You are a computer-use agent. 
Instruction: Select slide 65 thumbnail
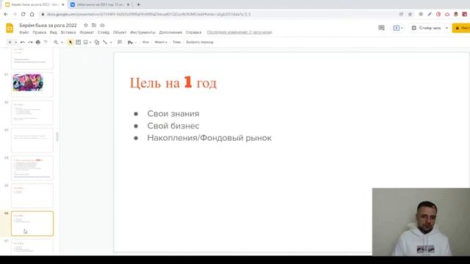coord(32,196)
